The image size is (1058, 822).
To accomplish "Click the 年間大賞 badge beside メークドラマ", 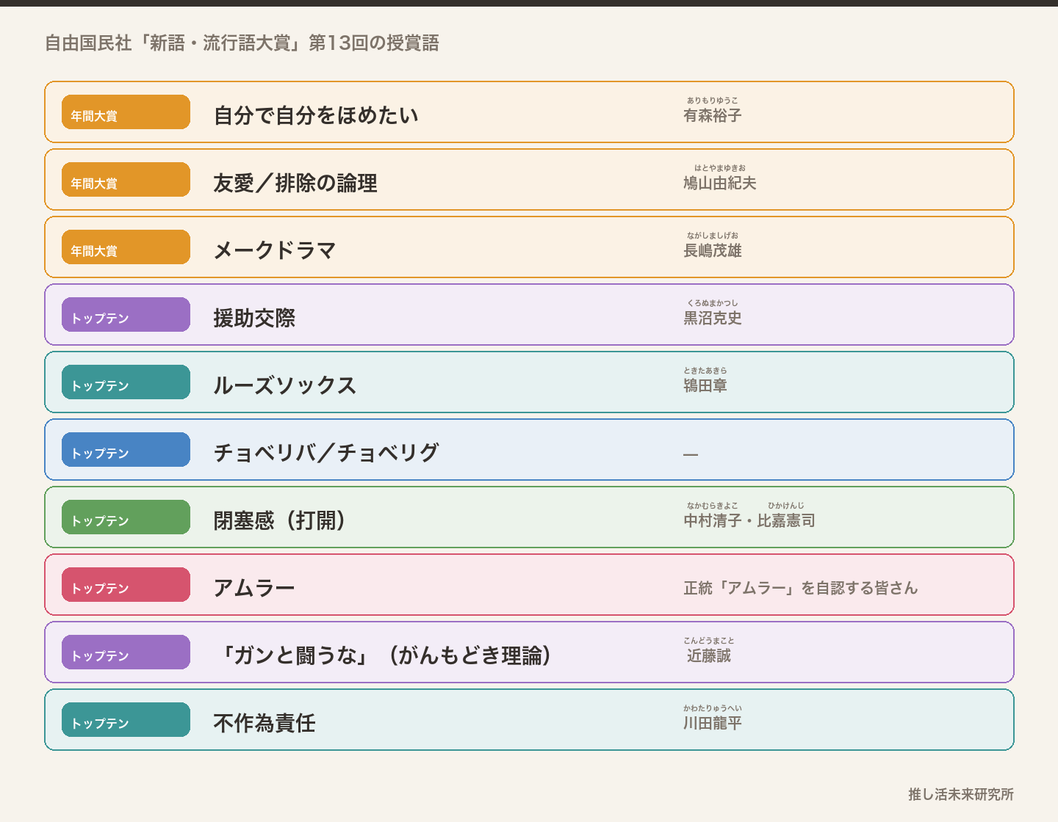I will pyautogui.click(x=126, y=247).
